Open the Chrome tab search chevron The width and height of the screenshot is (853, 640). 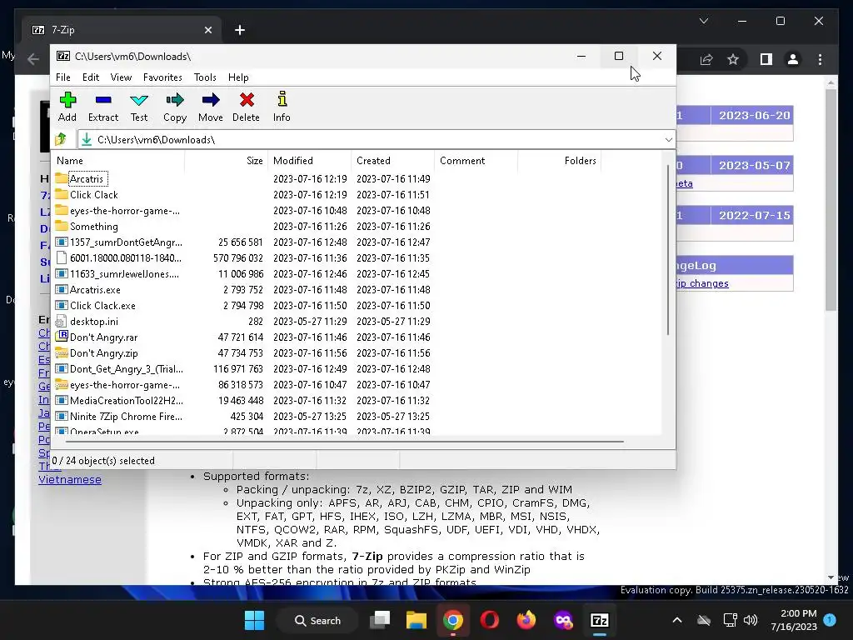coord(703,21)
